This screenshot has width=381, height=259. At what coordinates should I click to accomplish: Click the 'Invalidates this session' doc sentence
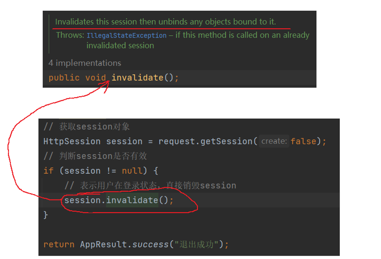click(165, 22)
